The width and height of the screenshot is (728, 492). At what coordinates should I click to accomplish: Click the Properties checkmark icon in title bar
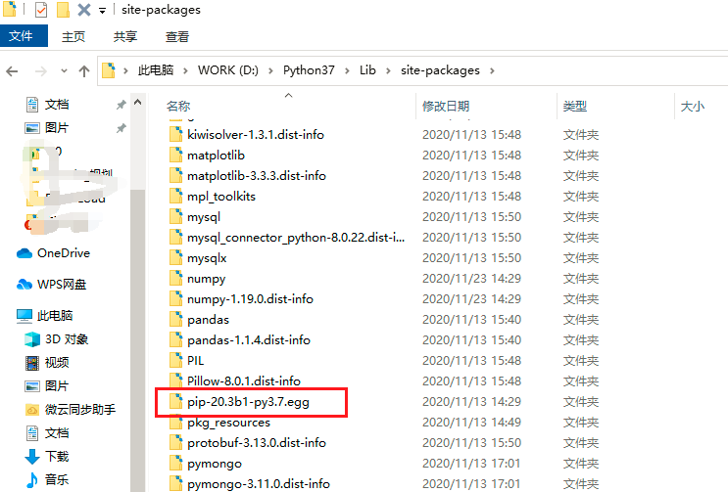(41, 10)
